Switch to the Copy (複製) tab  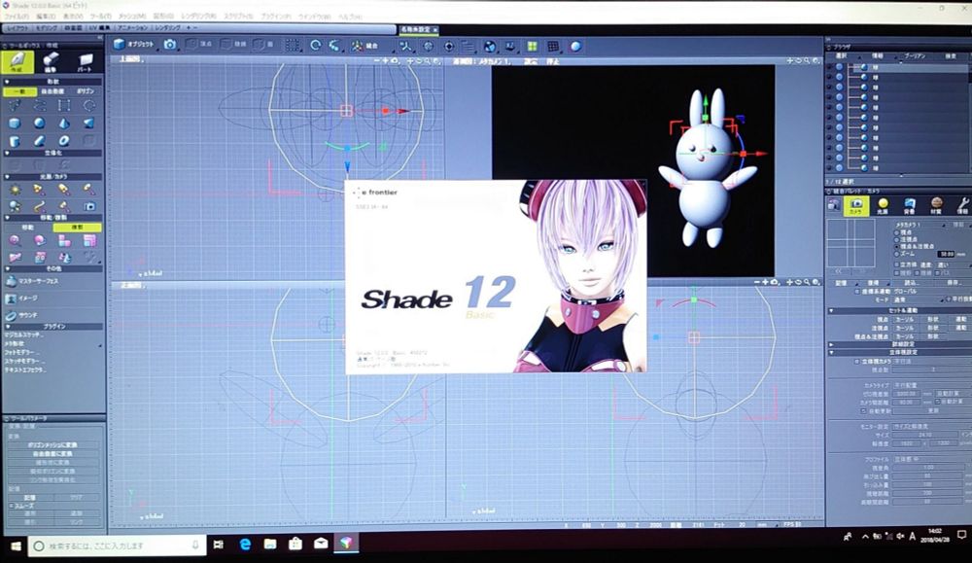[x=78, y=228]
